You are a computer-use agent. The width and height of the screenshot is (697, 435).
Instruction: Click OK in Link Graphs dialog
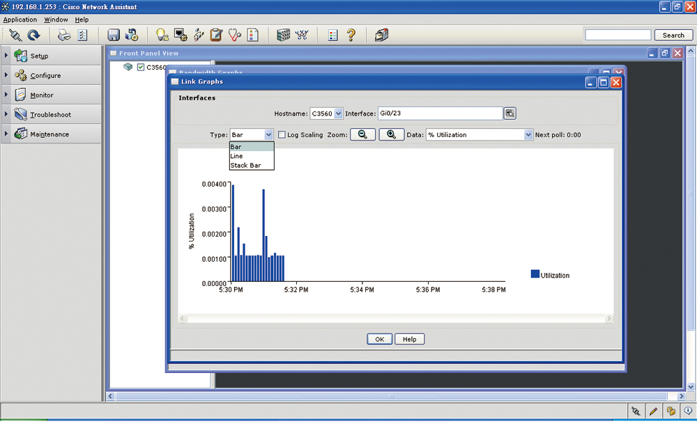tap(380, 339)
